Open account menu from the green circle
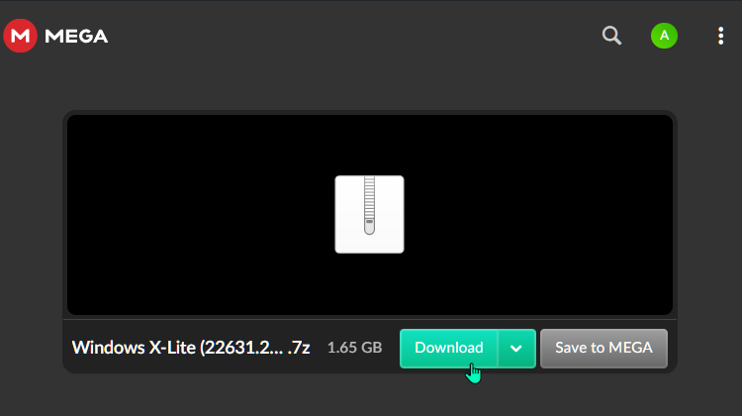Image resolution: width=742 pixels, height=416 pixels. (664, 36)
